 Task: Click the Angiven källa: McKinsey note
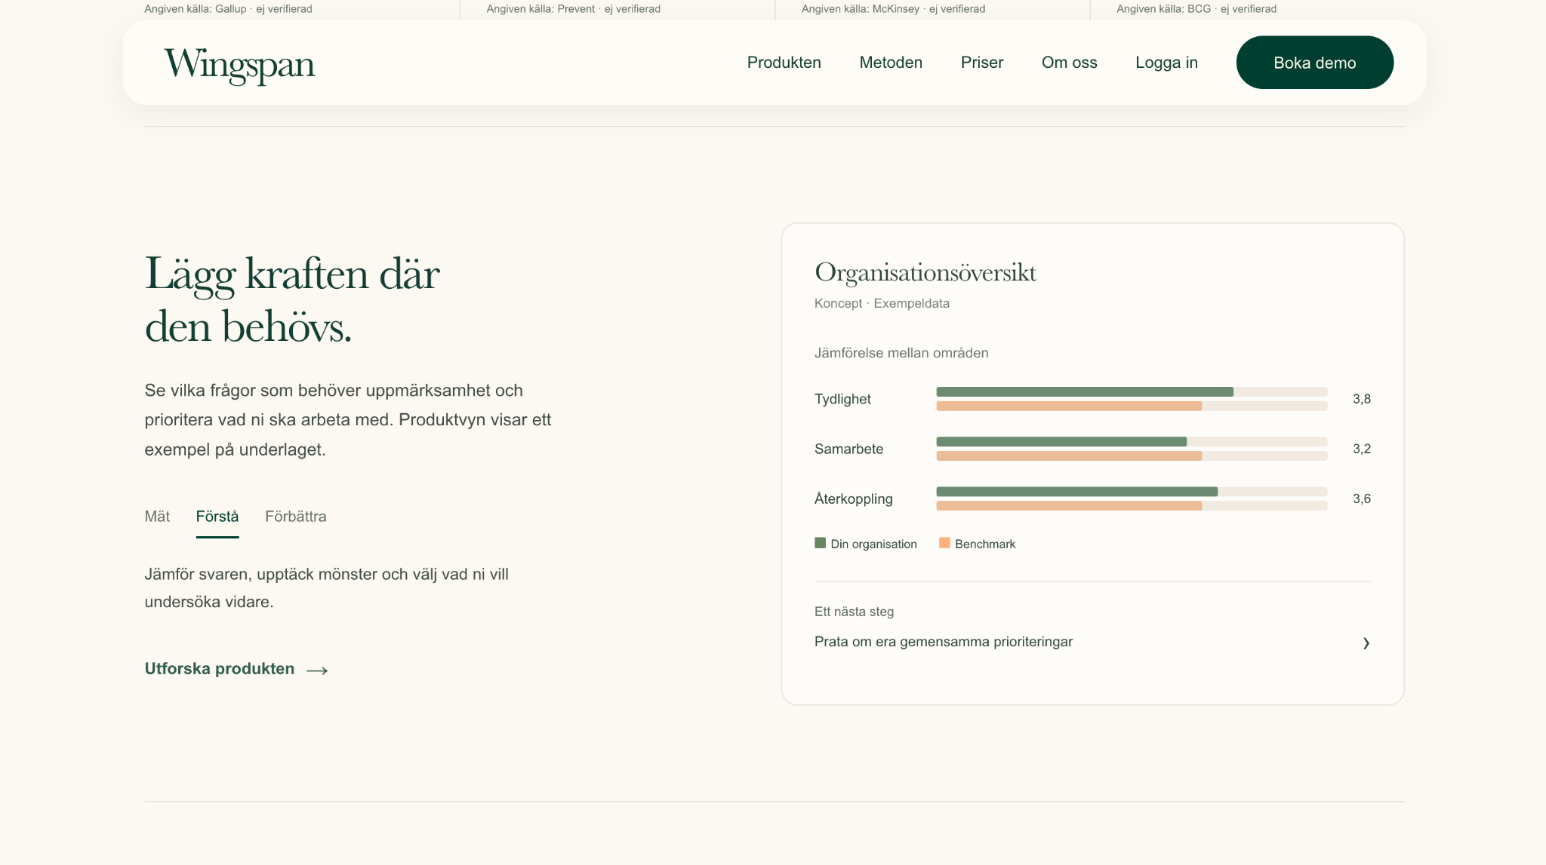(893, 9)
